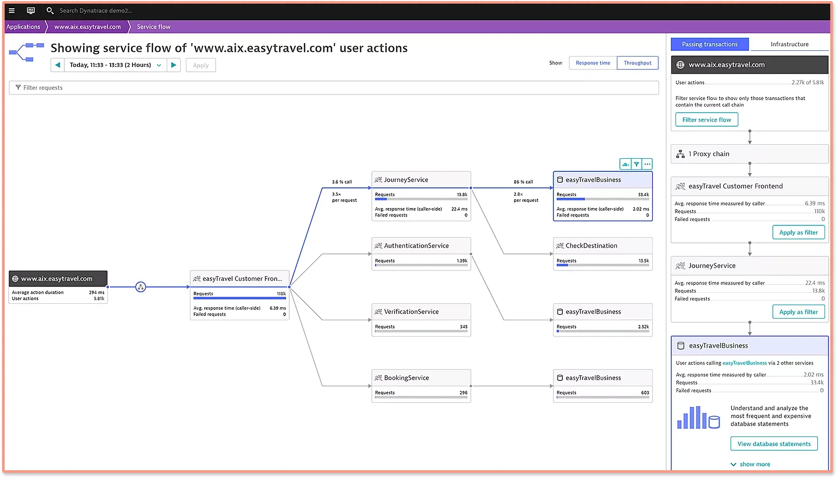837x478 pixels.
Task: Select the 1 Proxy chain panel row
Action: pos(750,154)
